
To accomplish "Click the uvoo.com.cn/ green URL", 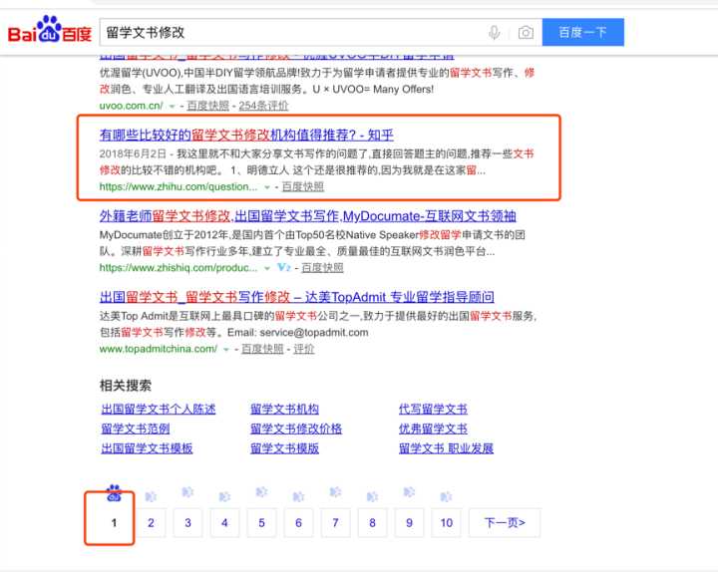I will coord(131,106).
